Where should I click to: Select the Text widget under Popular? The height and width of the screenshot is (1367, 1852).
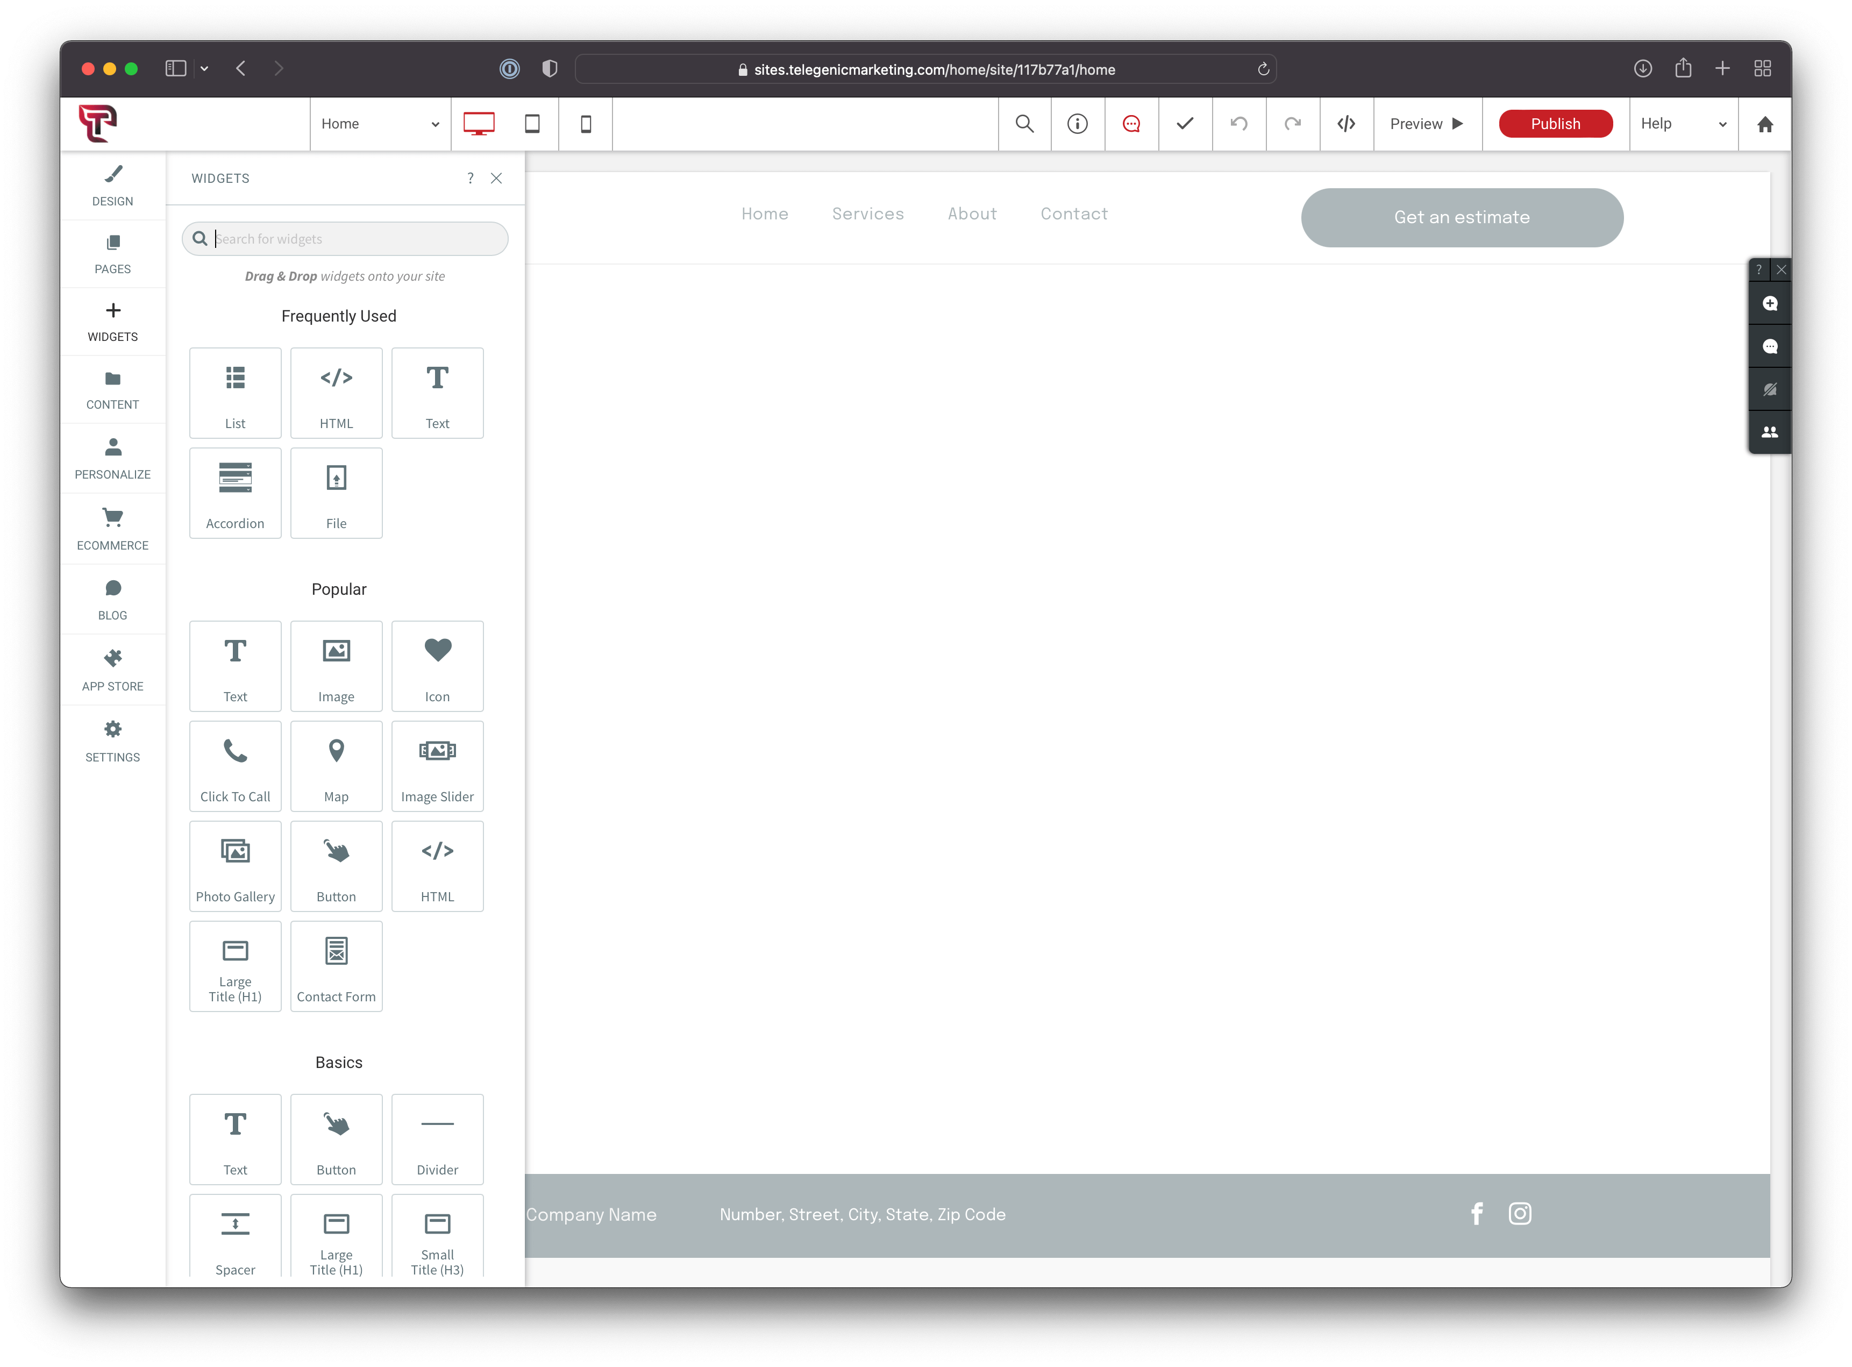(235, 666)
